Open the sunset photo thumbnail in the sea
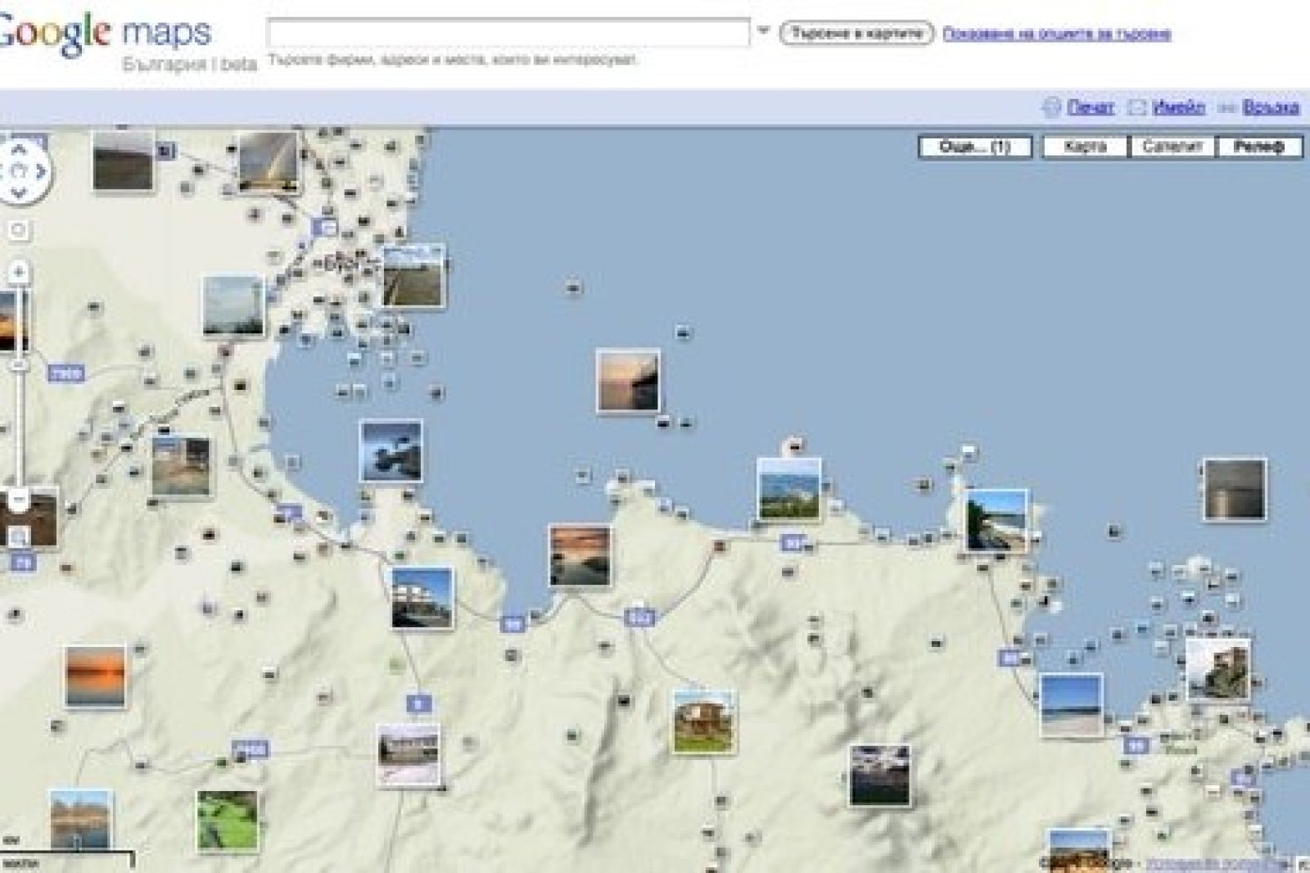The width and height of the screenshot is (1310, 873). click(627, 381)
